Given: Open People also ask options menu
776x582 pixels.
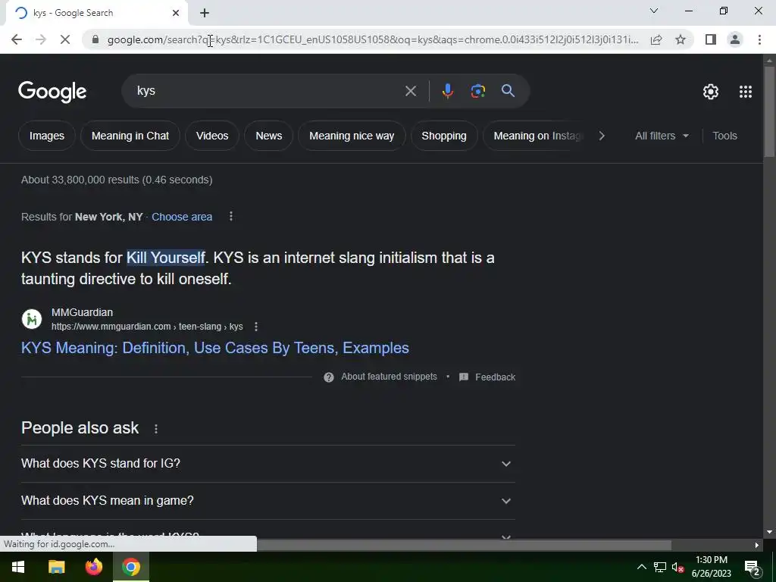Looking at the screenshot, I should click(x=156, y=429).
